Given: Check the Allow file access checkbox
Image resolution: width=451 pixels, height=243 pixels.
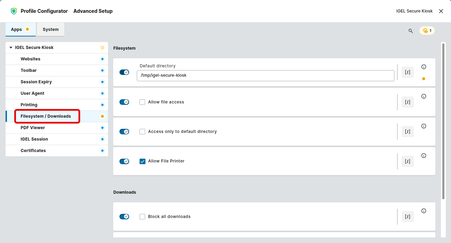Looking at the screenshot, I should pyautogui.click(x=142, y=102).
